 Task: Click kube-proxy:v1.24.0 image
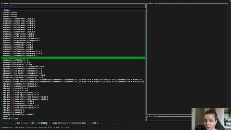click(x=18, y=103)
